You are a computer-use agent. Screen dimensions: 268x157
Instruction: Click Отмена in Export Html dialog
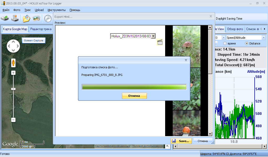(203, 141)
